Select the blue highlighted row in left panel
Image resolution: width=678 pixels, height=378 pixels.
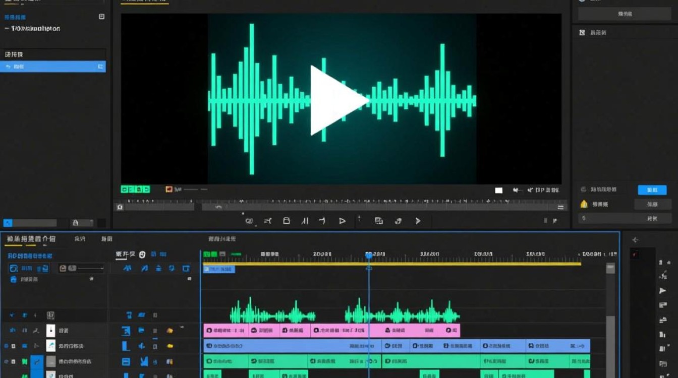coord(53,67)
